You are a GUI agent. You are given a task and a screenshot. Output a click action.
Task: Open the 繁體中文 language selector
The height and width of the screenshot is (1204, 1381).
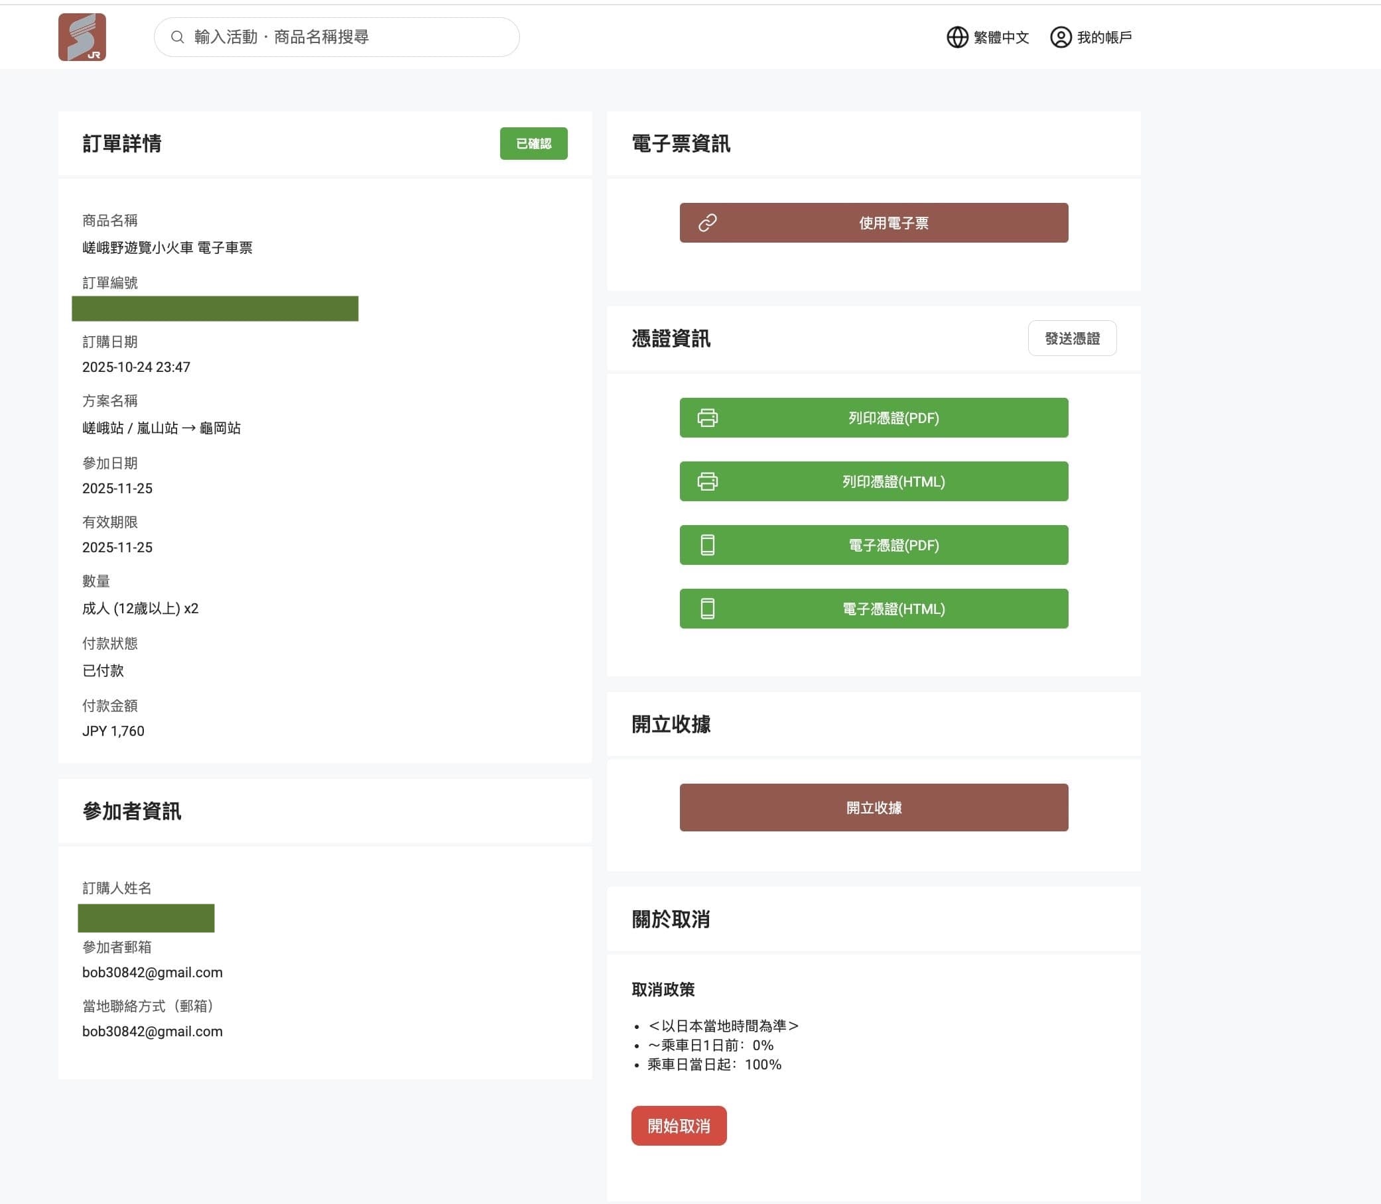1001,37
